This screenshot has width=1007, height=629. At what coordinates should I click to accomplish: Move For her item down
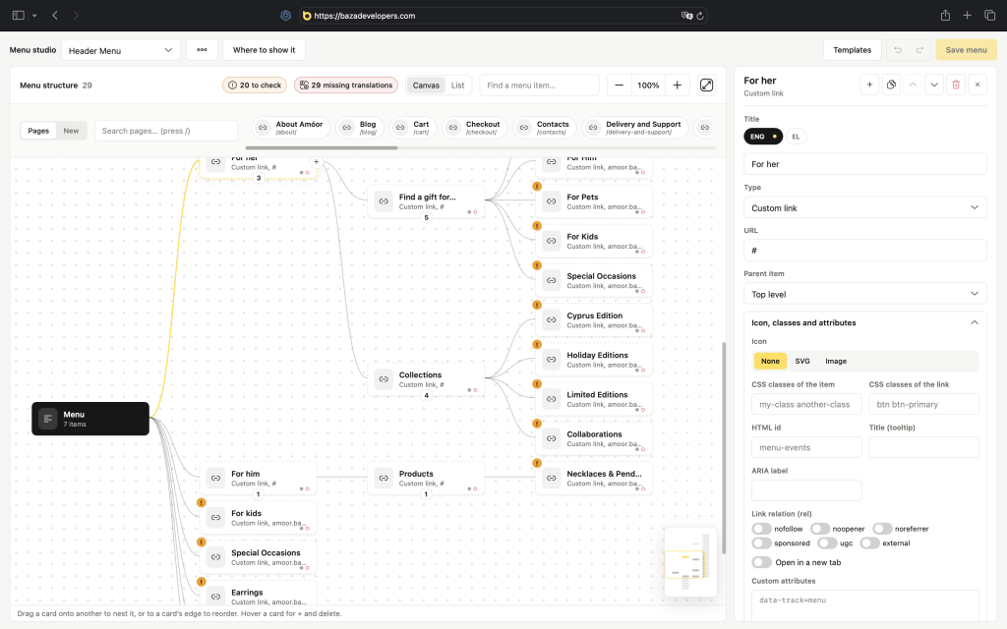pyautogui.click(x=934, y=85)
